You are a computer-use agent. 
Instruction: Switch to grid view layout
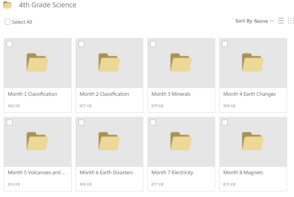click(x=291, y=21)
